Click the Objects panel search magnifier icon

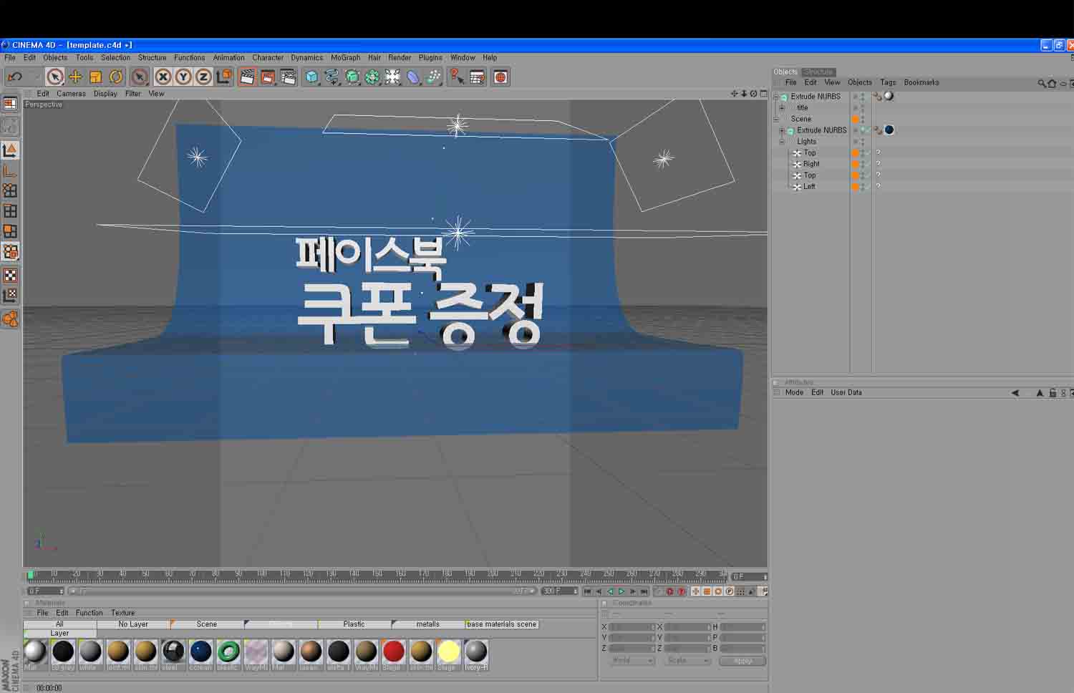(1042, 83)
